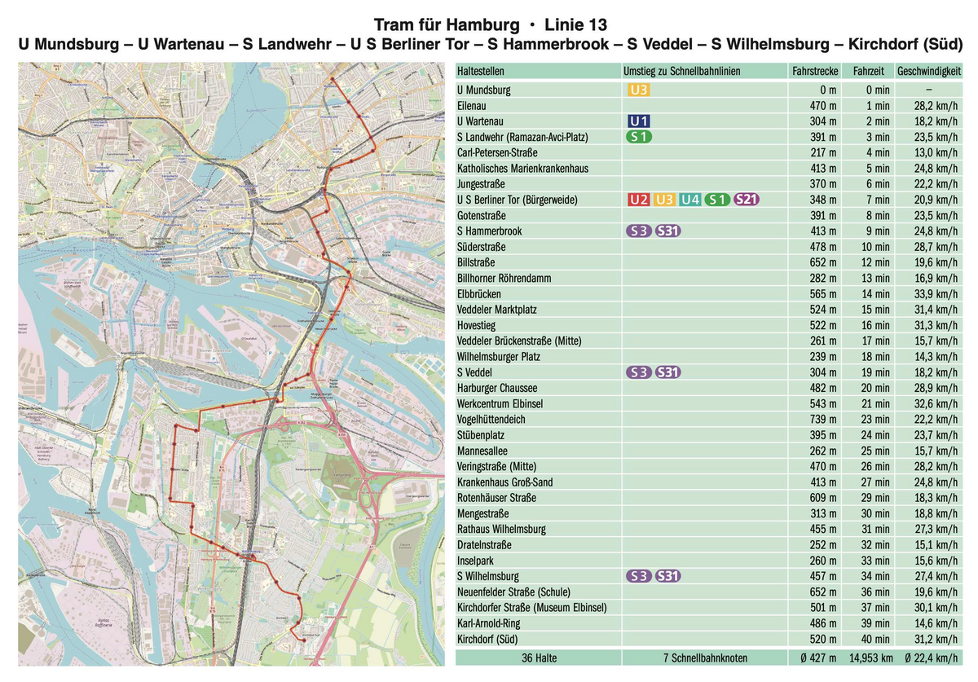Screen dimensions: 978x682
Task: Select the Rathaus Wilhelmsburg stop
Action: tap(502, 529)
